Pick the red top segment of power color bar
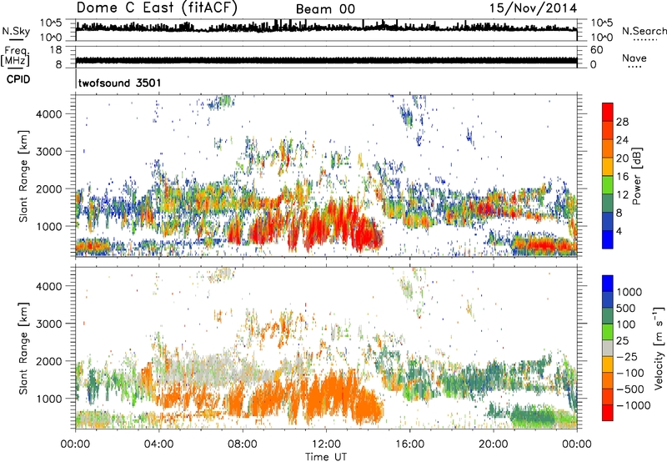Viewport: 667px width, 462px height. click(x=608, y=112)
